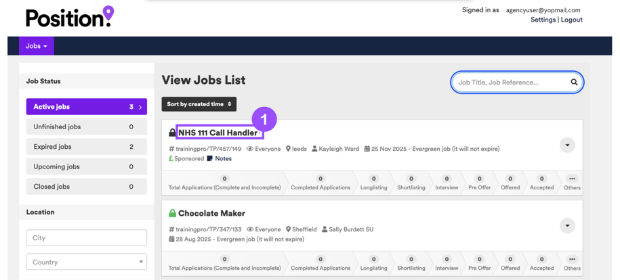Click the green lock icon beside Chocolate Maker

172,214
